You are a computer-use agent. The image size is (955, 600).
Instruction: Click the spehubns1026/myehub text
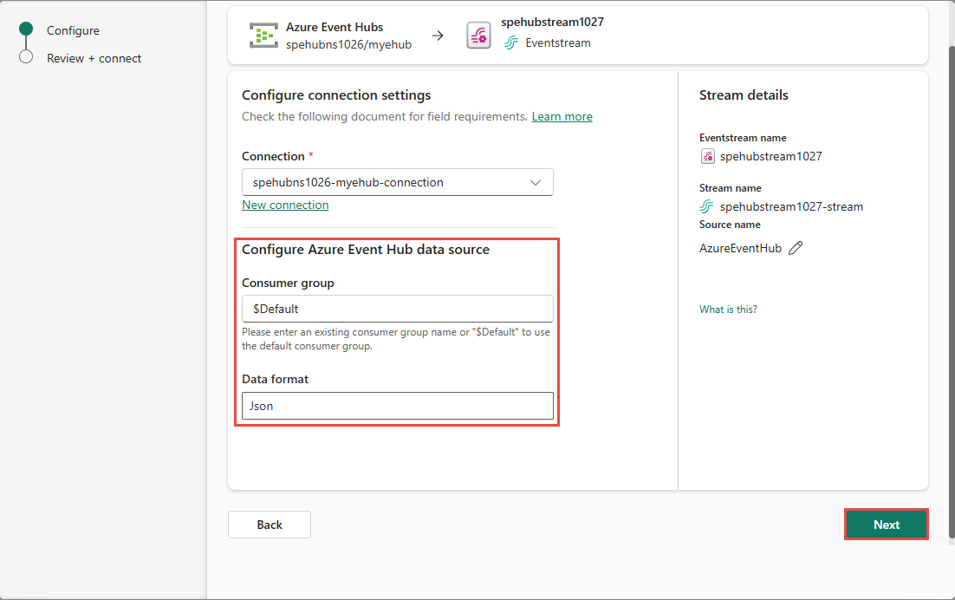point(348,44)
